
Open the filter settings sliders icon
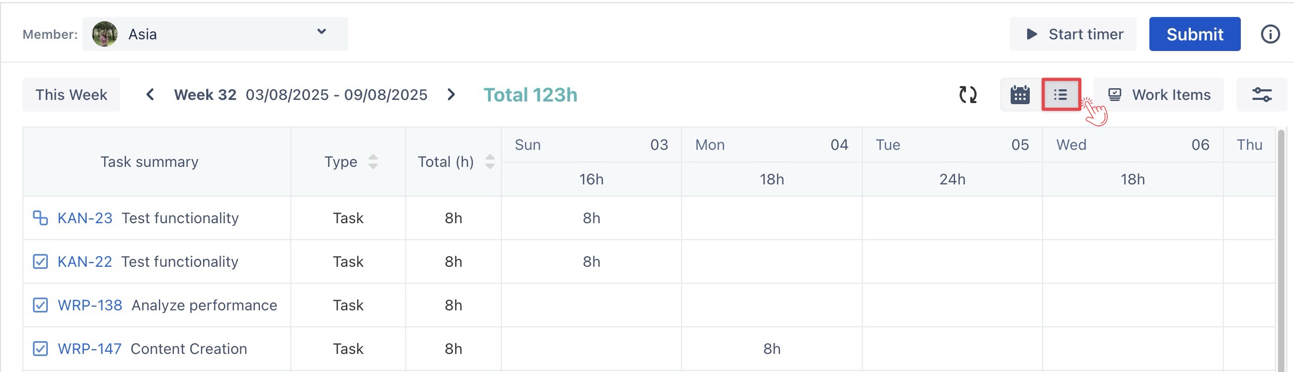coord(1262,95)
